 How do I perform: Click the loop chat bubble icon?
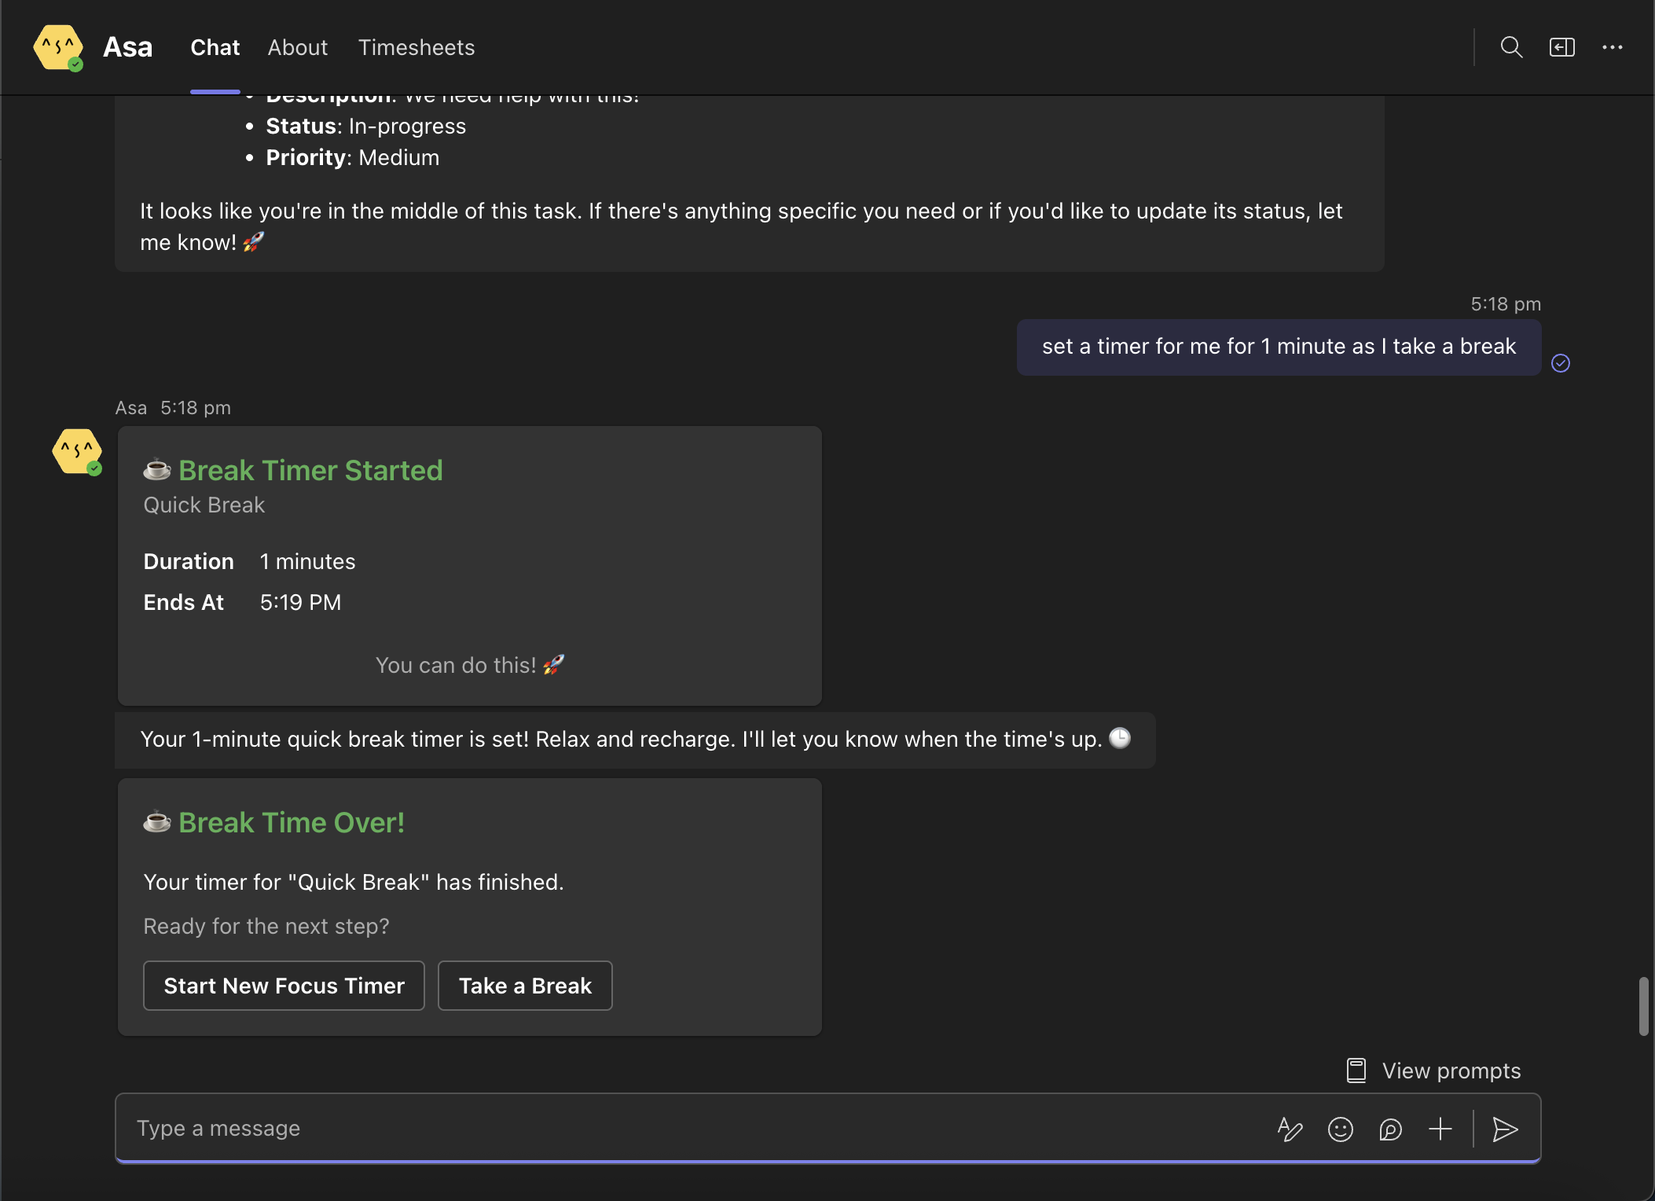click(x=1390, y=1129)
